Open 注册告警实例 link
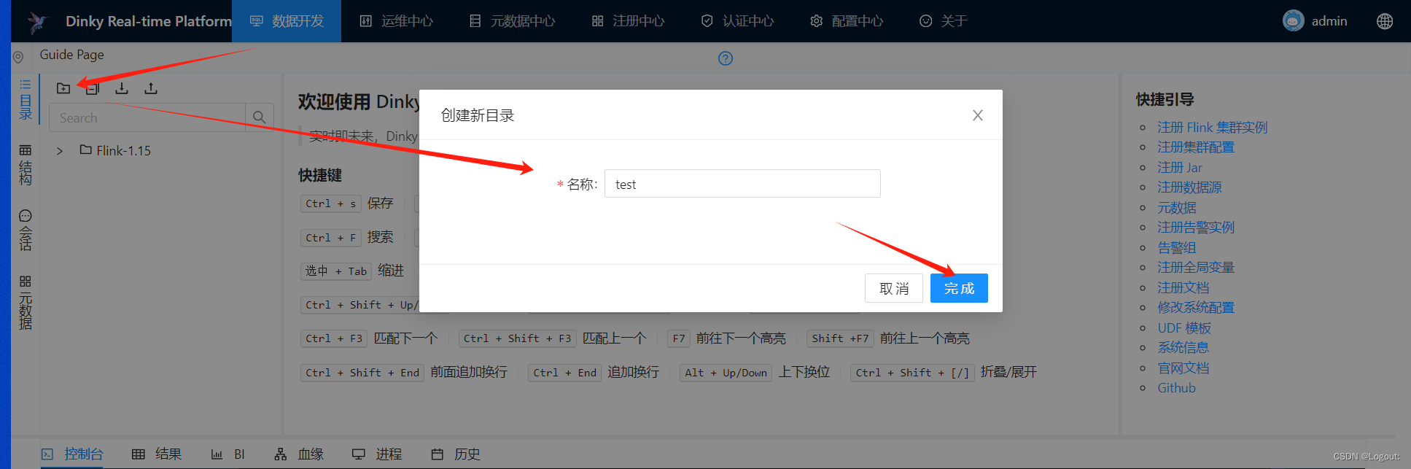This screenshot has width=1411, height=469. coord(1196,228)
